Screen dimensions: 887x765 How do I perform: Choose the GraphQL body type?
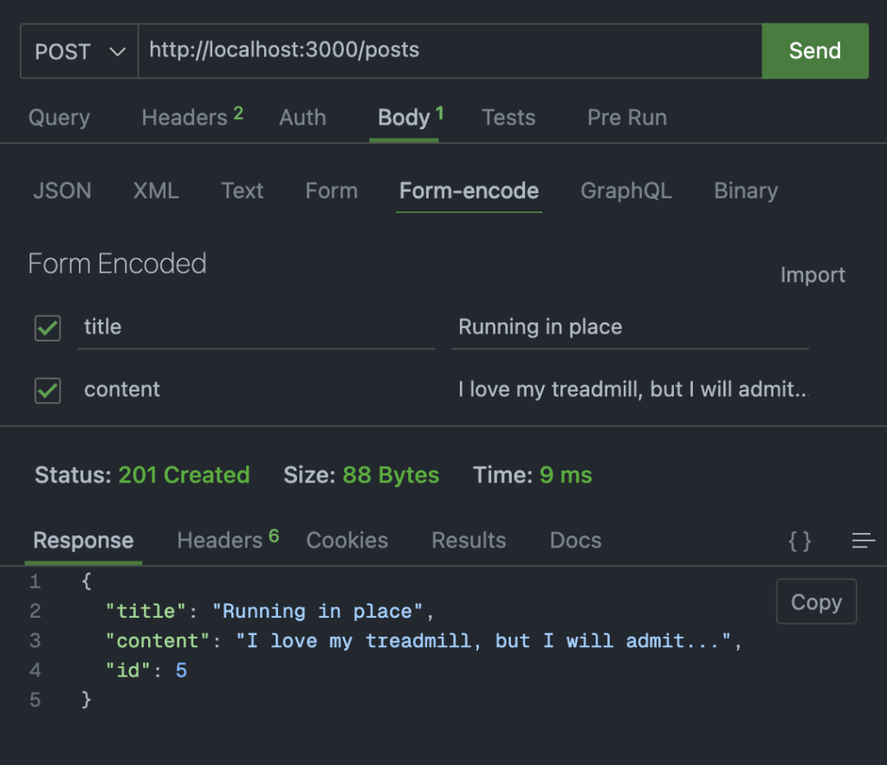tap(625, 191)
